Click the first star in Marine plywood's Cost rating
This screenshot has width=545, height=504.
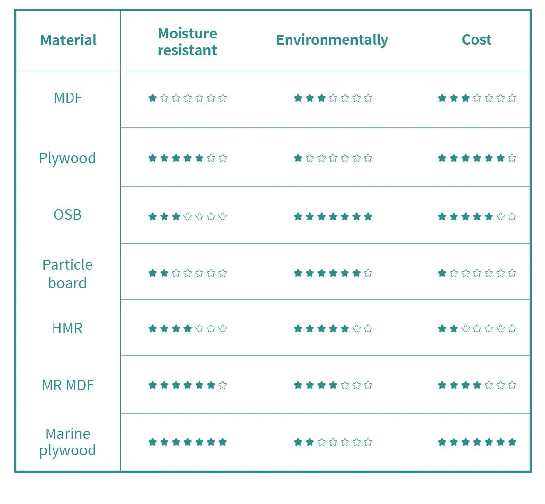click(x=442, y=442)
